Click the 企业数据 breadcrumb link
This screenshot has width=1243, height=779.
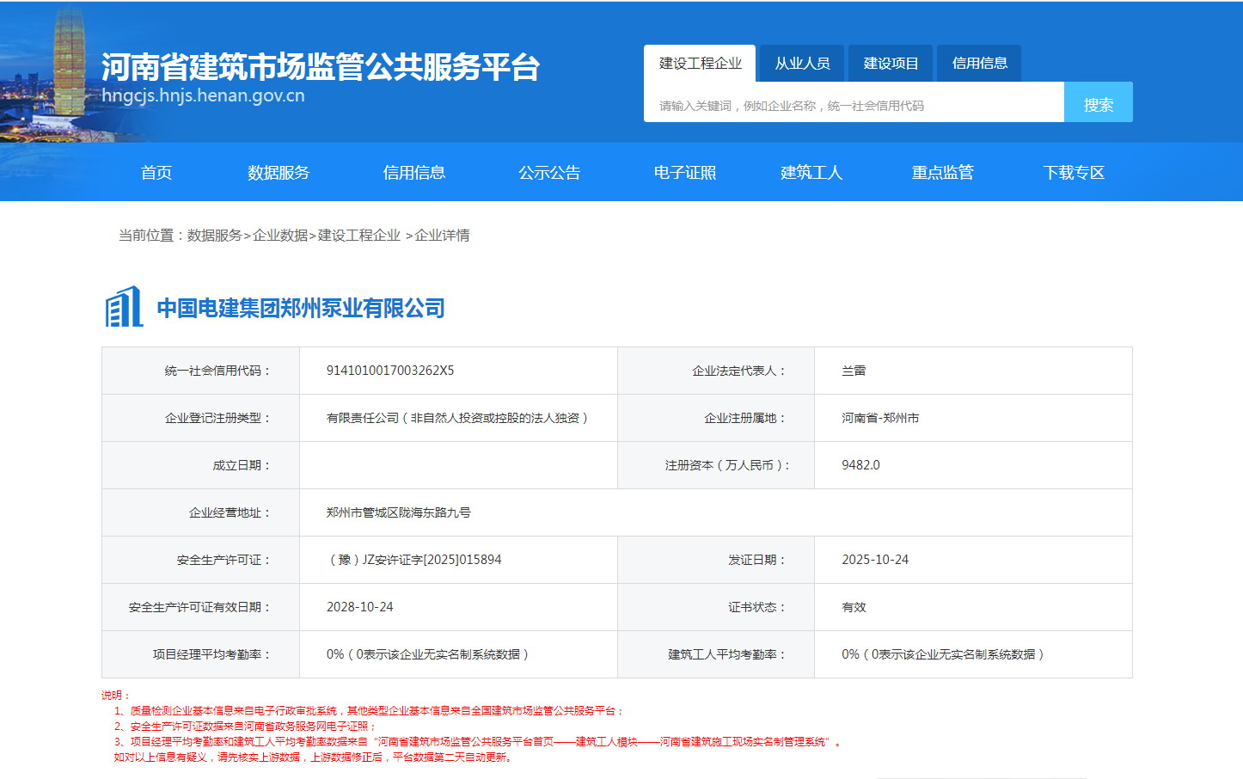click(280, 236)
